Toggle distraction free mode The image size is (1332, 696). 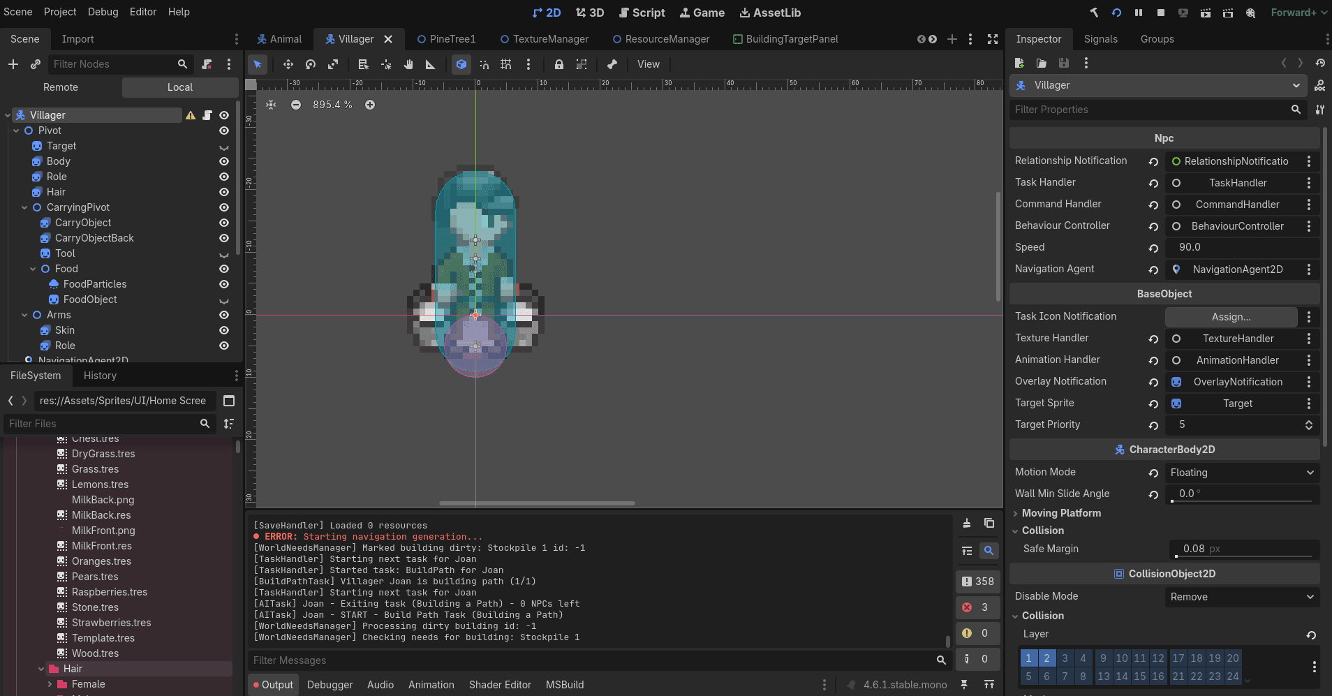993,39
